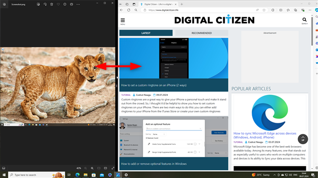Viewport: 318px width, 178px height.
Task: Enter fullscreen view in Photos
Action: [x=113, y=168]
